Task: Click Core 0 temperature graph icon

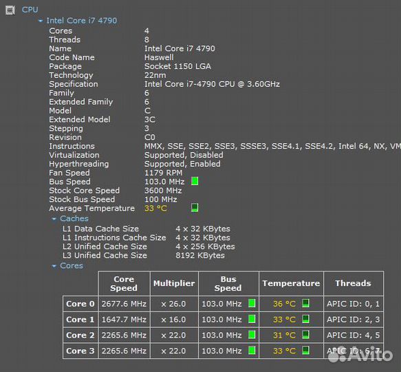Action: pyautogui.click(x=305, y=303)
